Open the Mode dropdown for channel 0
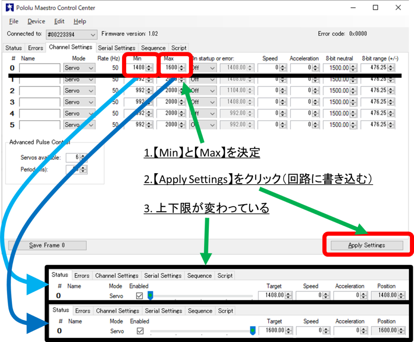Screen dimensions: 414x342 coord(79,68)
